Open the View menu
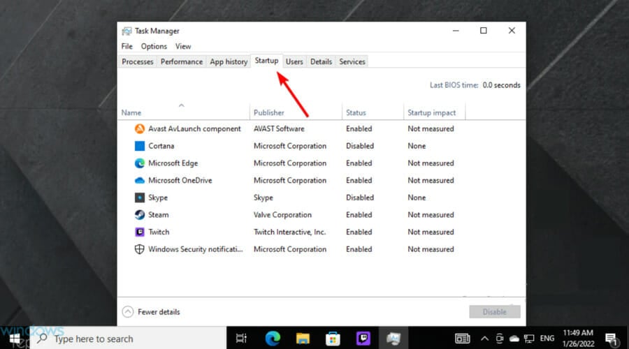629x349 pixels. [x=183, y=47]
